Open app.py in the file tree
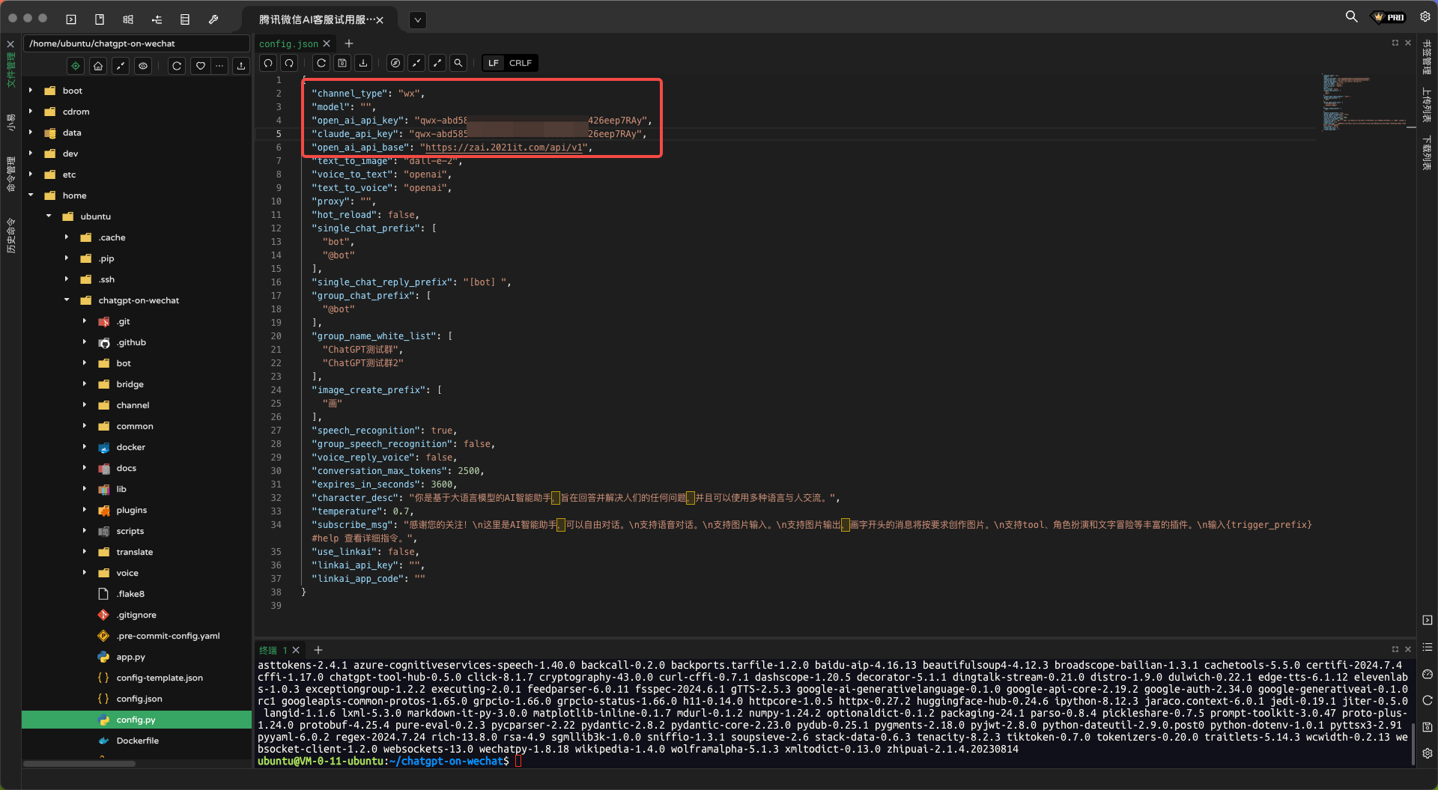Viewport: 1438px width, 790px height. [x=131, y=657]
